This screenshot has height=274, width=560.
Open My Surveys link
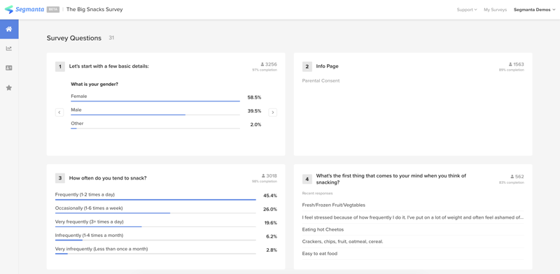[495, 10]
